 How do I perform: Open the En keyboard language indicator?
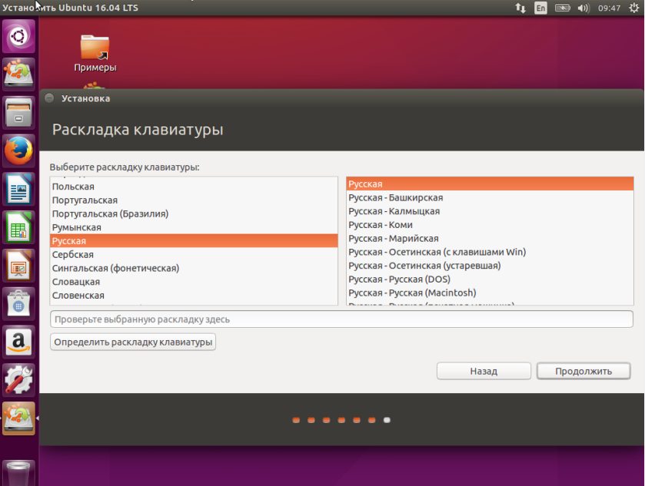(540, 8)
